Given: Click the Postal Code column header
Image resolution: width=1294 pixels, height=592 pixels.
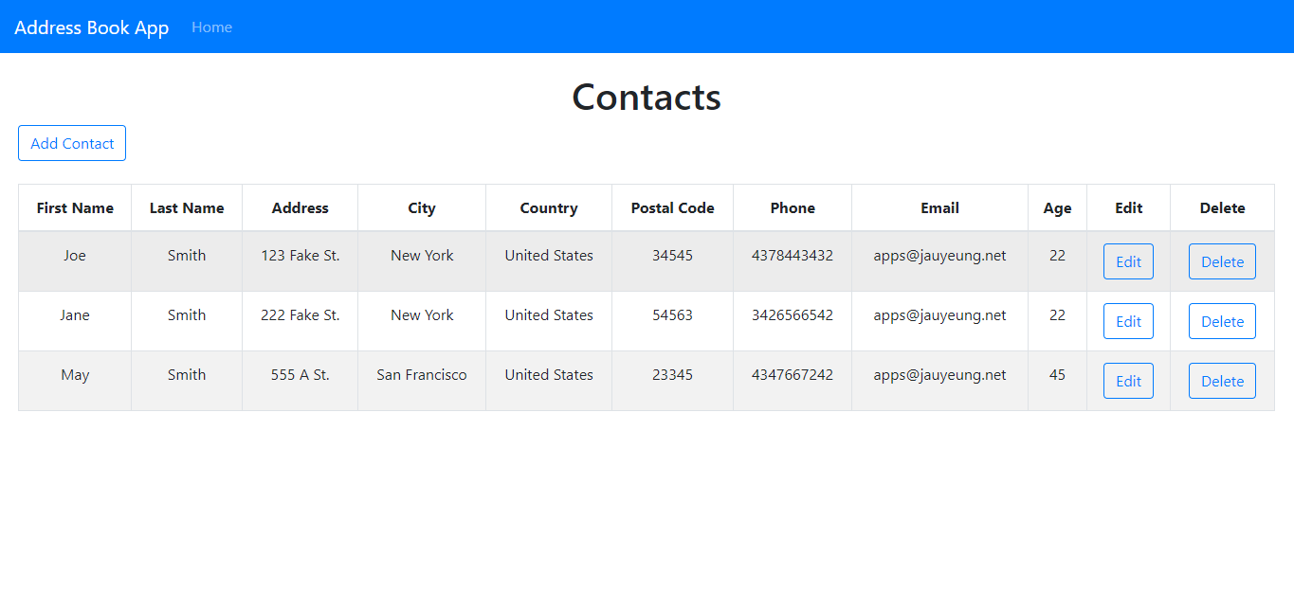Looking at the screenshot, I should [672, 207].
